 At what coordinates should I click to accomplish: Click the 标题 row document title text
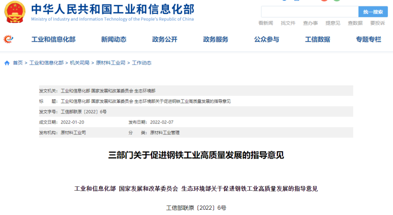click(x=145, y=101)
